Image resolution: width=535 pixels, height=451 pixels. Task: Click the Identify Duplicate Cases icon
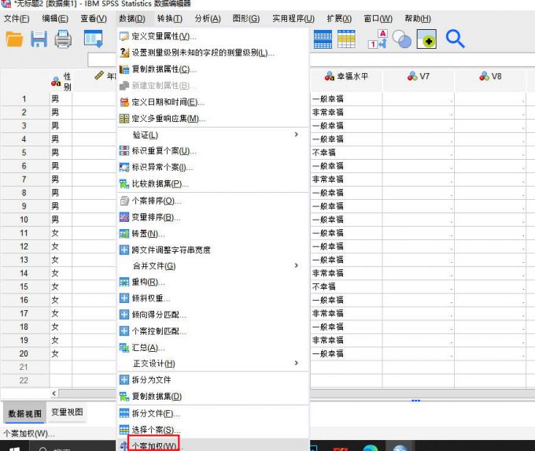124,151
